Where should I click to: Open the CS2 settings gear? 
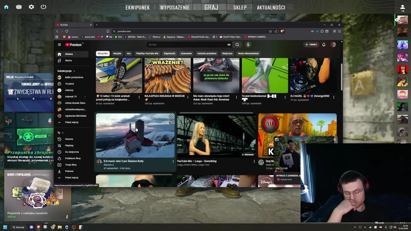click(31, 7)
